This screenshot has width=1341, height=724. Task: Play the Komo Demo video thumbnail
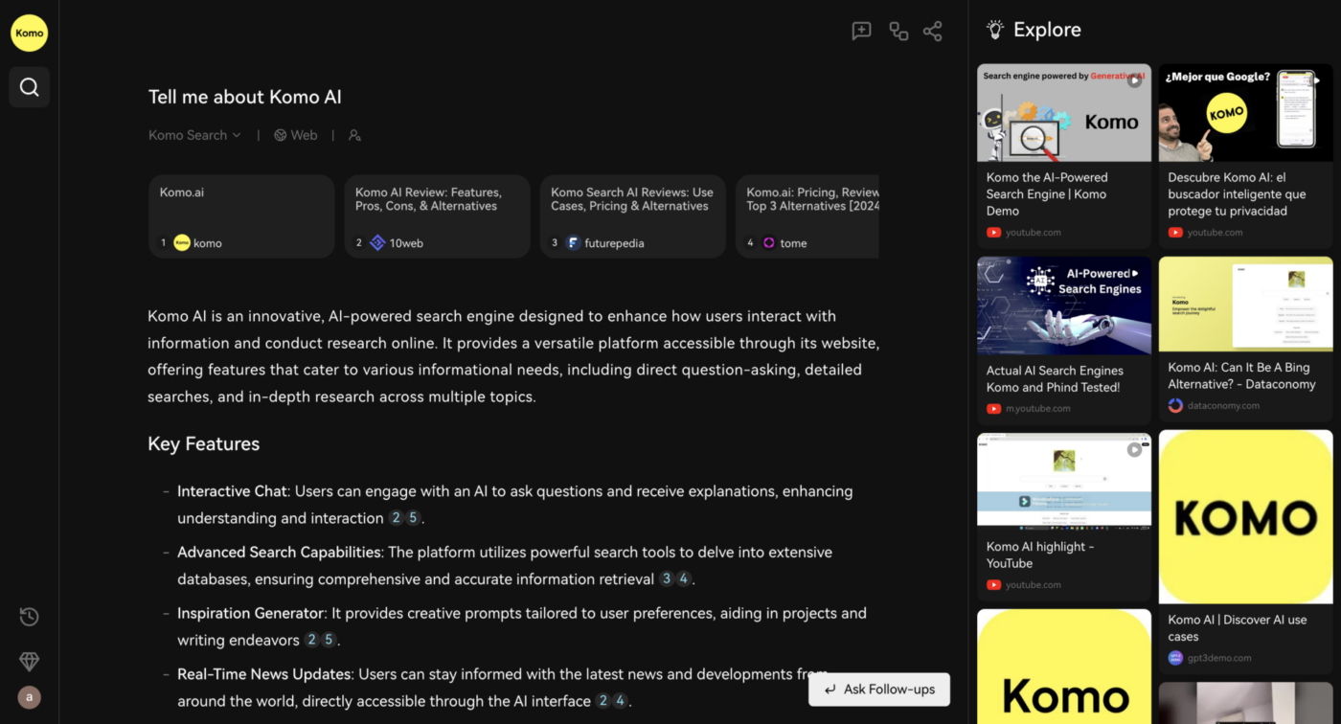1064,113
